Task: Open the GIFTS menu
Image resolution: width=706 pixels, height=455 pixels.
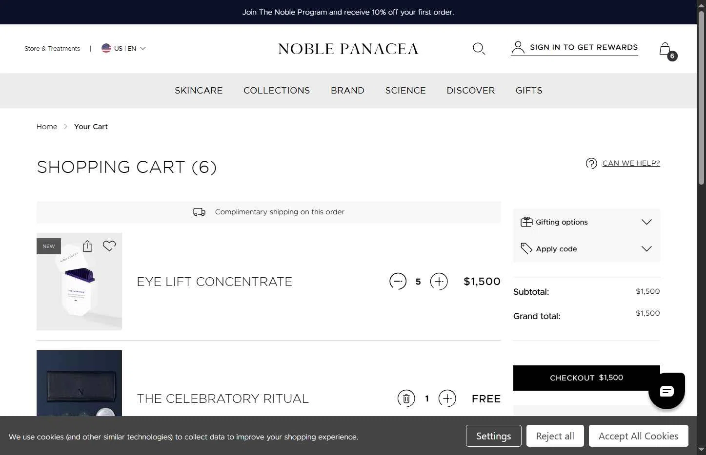Action: pos(529,91)
